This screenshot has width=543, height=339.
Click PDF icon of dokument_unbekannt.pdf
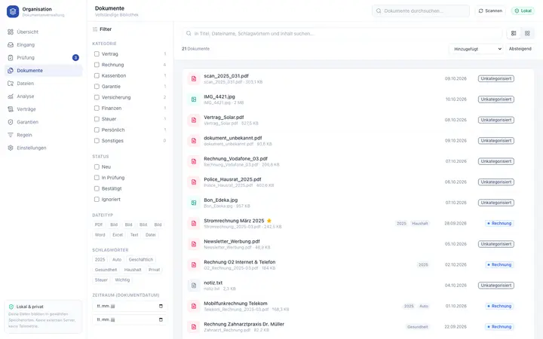tap(194, 141)
